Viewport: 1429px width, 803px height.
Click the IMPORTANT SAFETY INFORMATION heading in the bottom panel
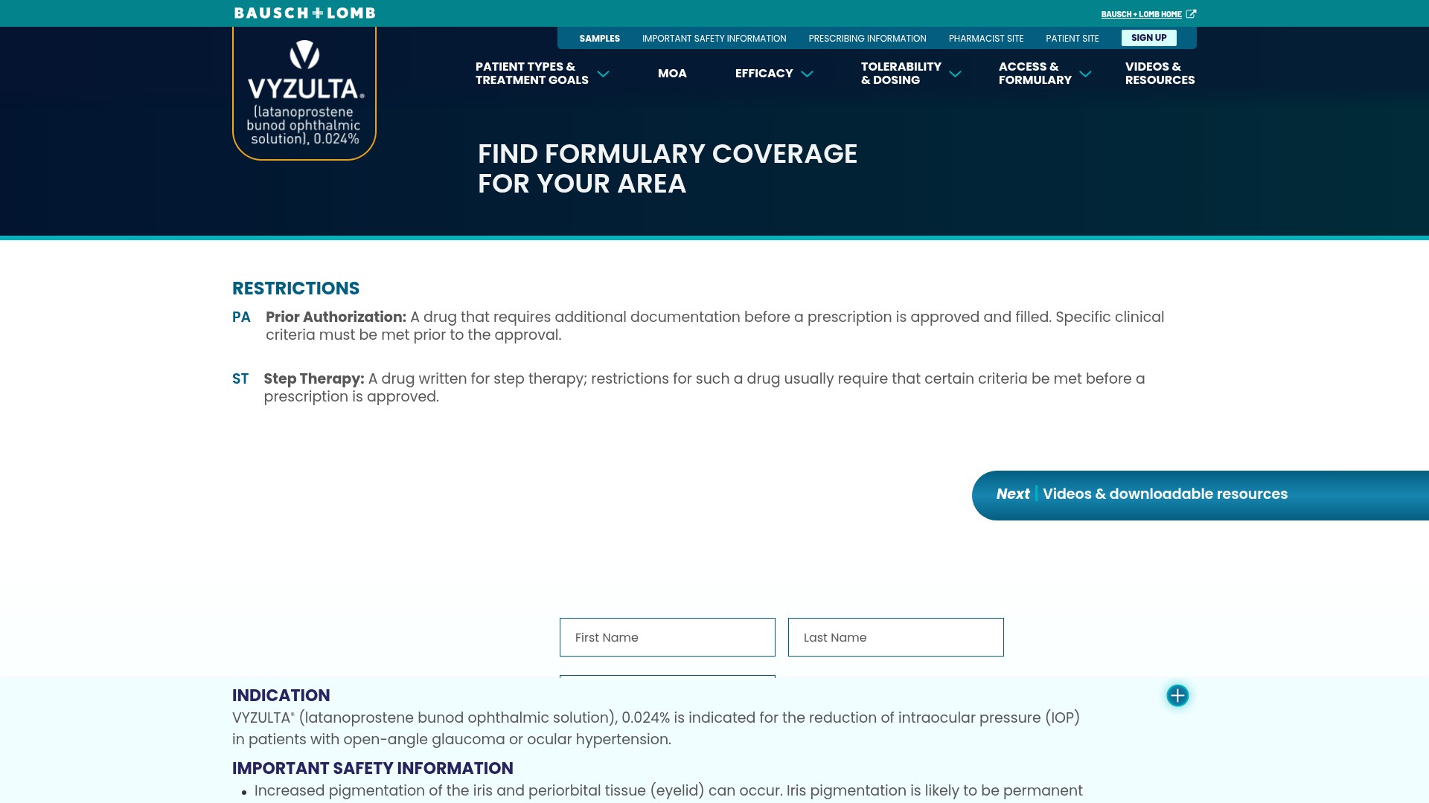click(372, 769)
